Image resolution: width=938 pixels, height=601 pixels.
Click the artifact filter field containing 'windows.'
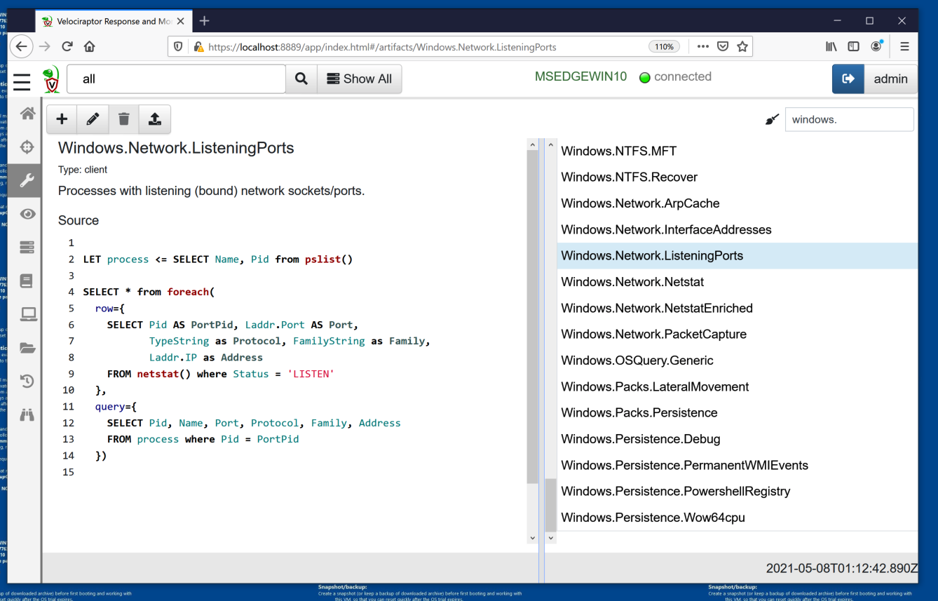[x=849, y=120]
